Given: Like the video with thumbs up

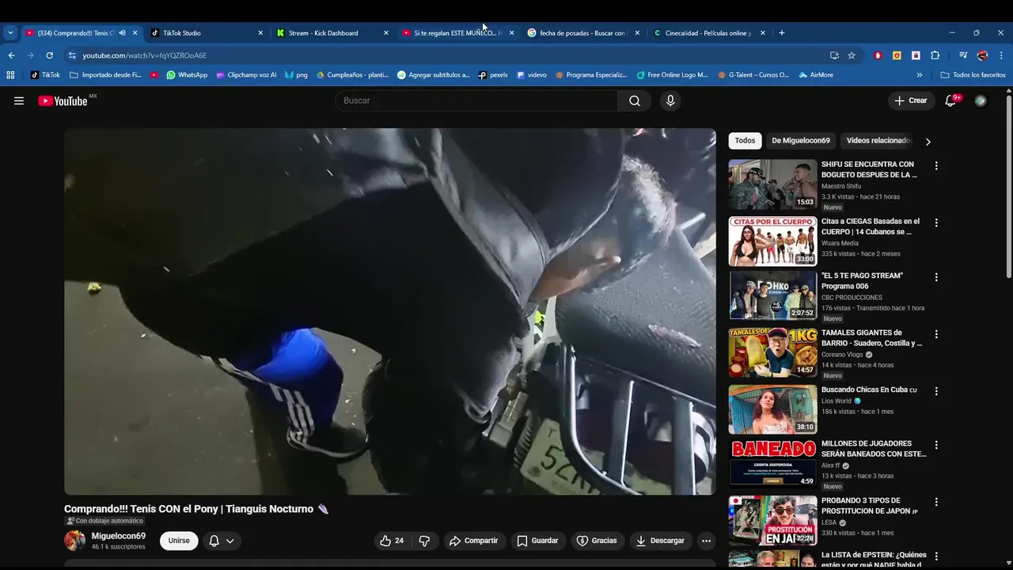Looking at the screenshot, I should (x=392, y=541).
